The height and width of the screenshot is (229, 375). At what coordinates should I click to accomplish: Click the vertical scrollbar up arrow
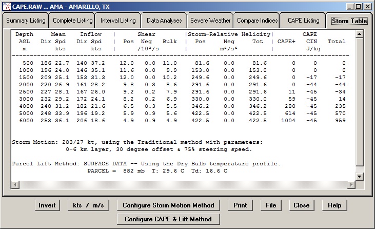tap(359, 34)
